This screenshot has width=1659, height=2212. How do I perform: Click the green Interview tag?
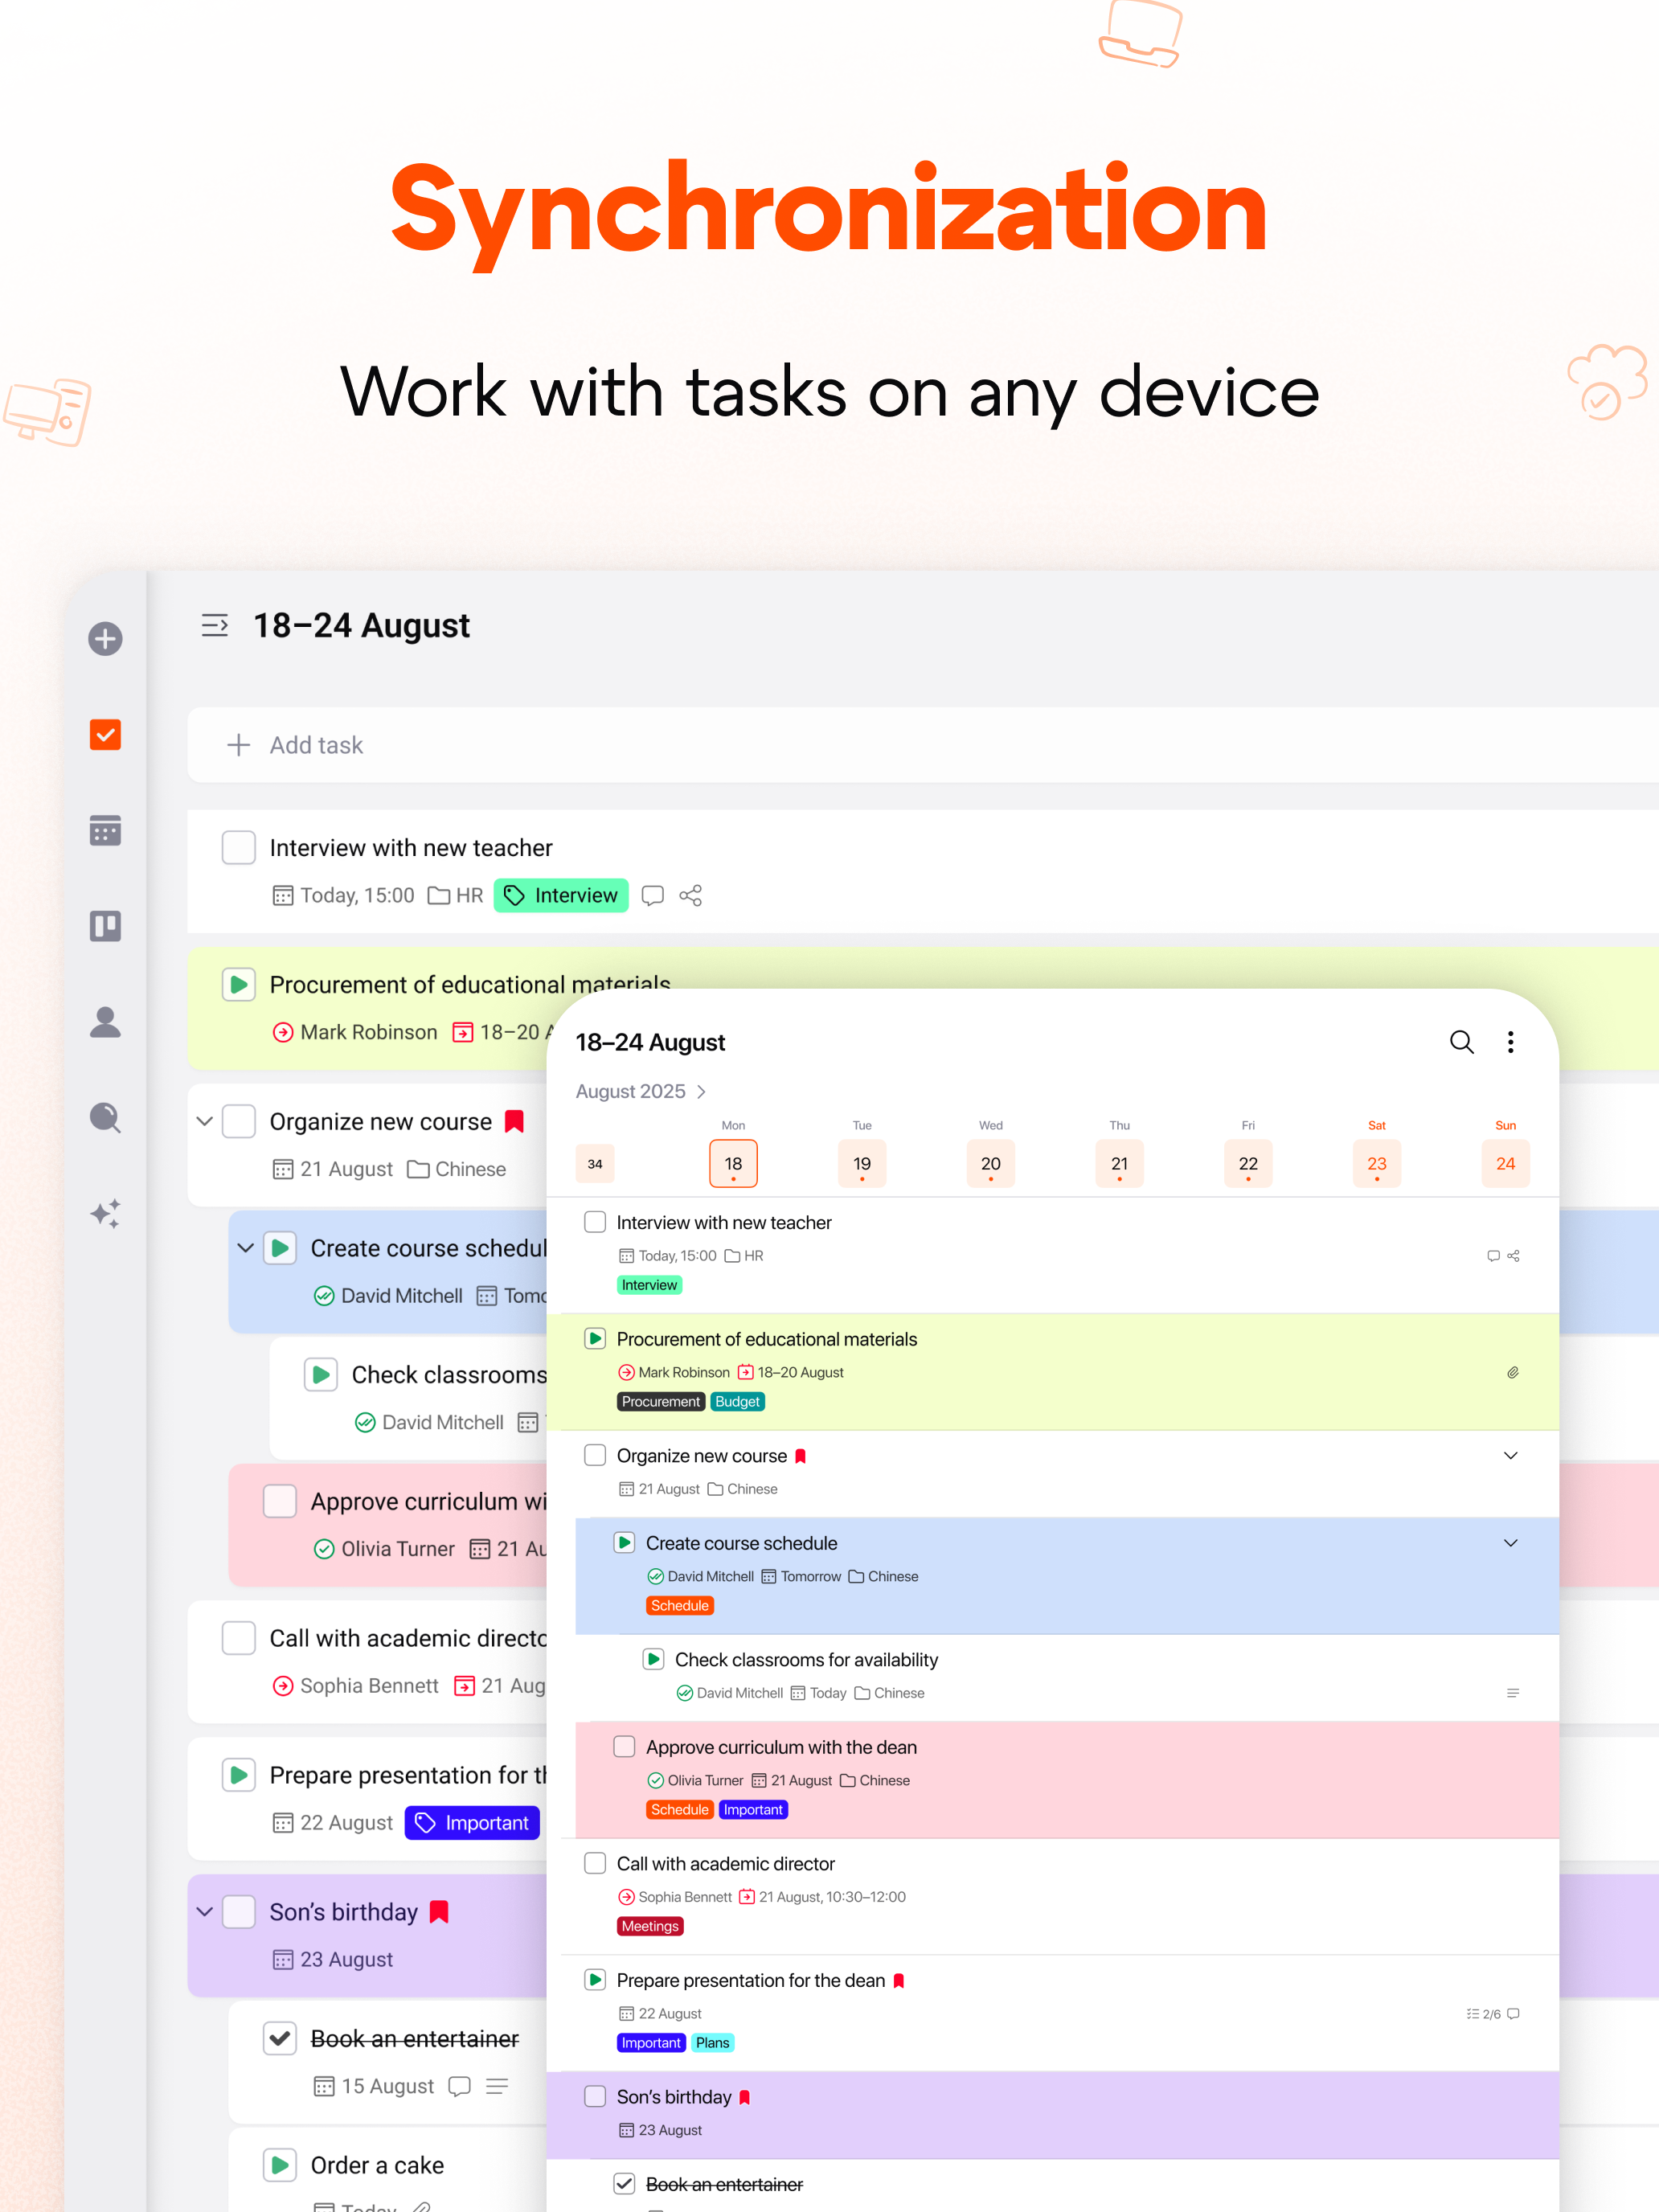pyautogui.click(x=561, y=895)
